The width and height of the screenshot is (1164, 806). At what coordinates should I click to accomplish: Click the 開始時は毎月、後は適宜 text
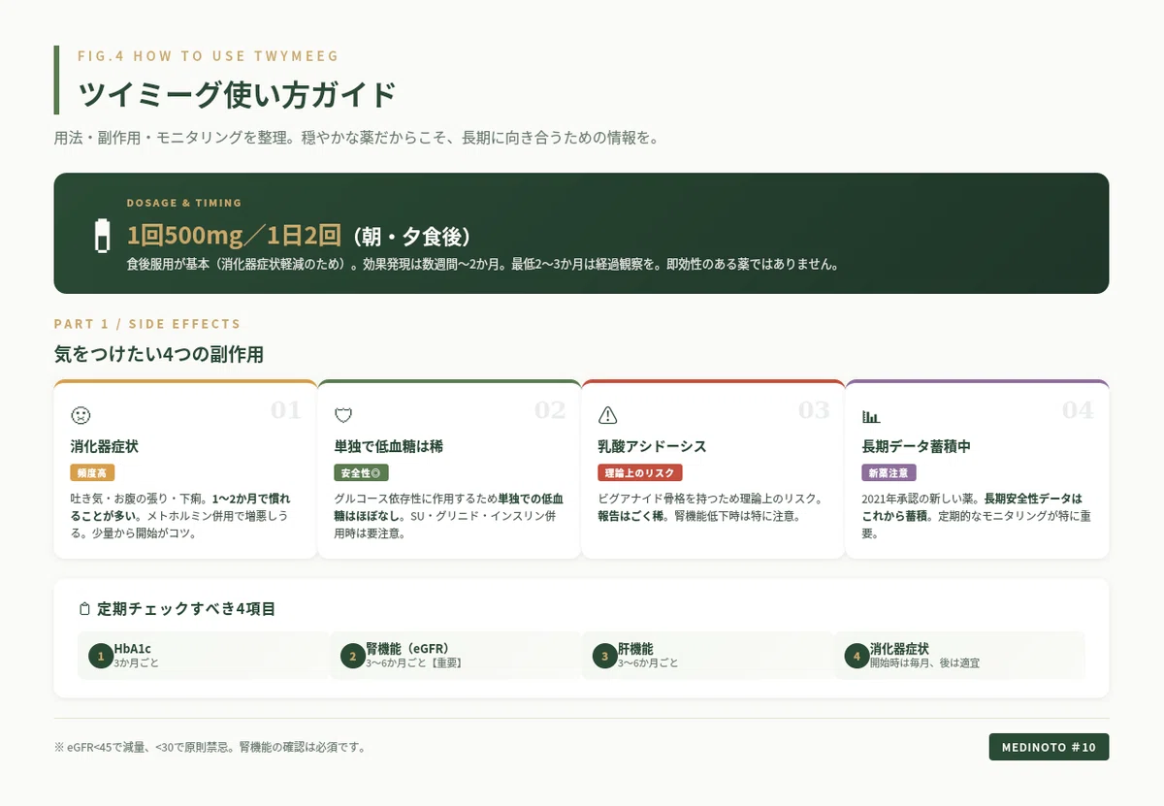(924, 663)
